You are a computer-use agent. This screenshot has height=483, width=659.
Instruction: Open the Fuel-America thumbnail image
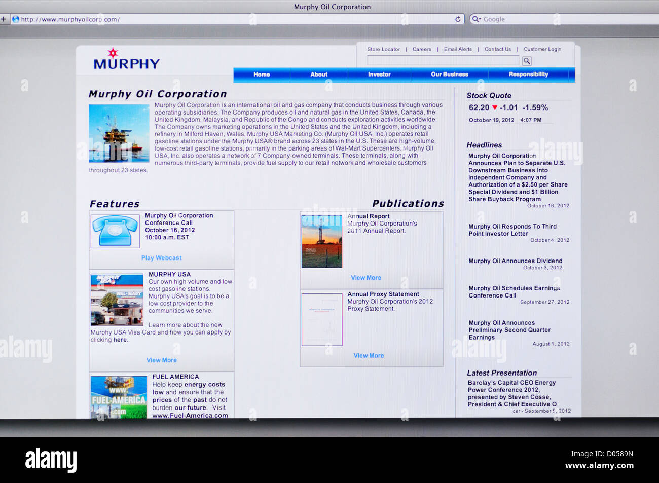(119, 397)
